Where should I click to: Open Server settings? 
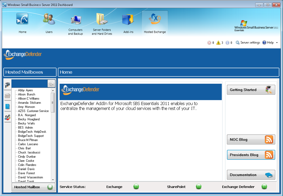point(248,43)
